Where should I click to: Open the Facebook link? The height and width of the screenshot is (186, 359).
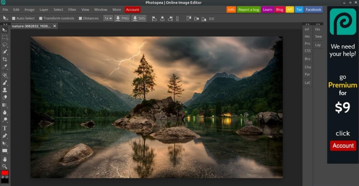coord(313,10)
